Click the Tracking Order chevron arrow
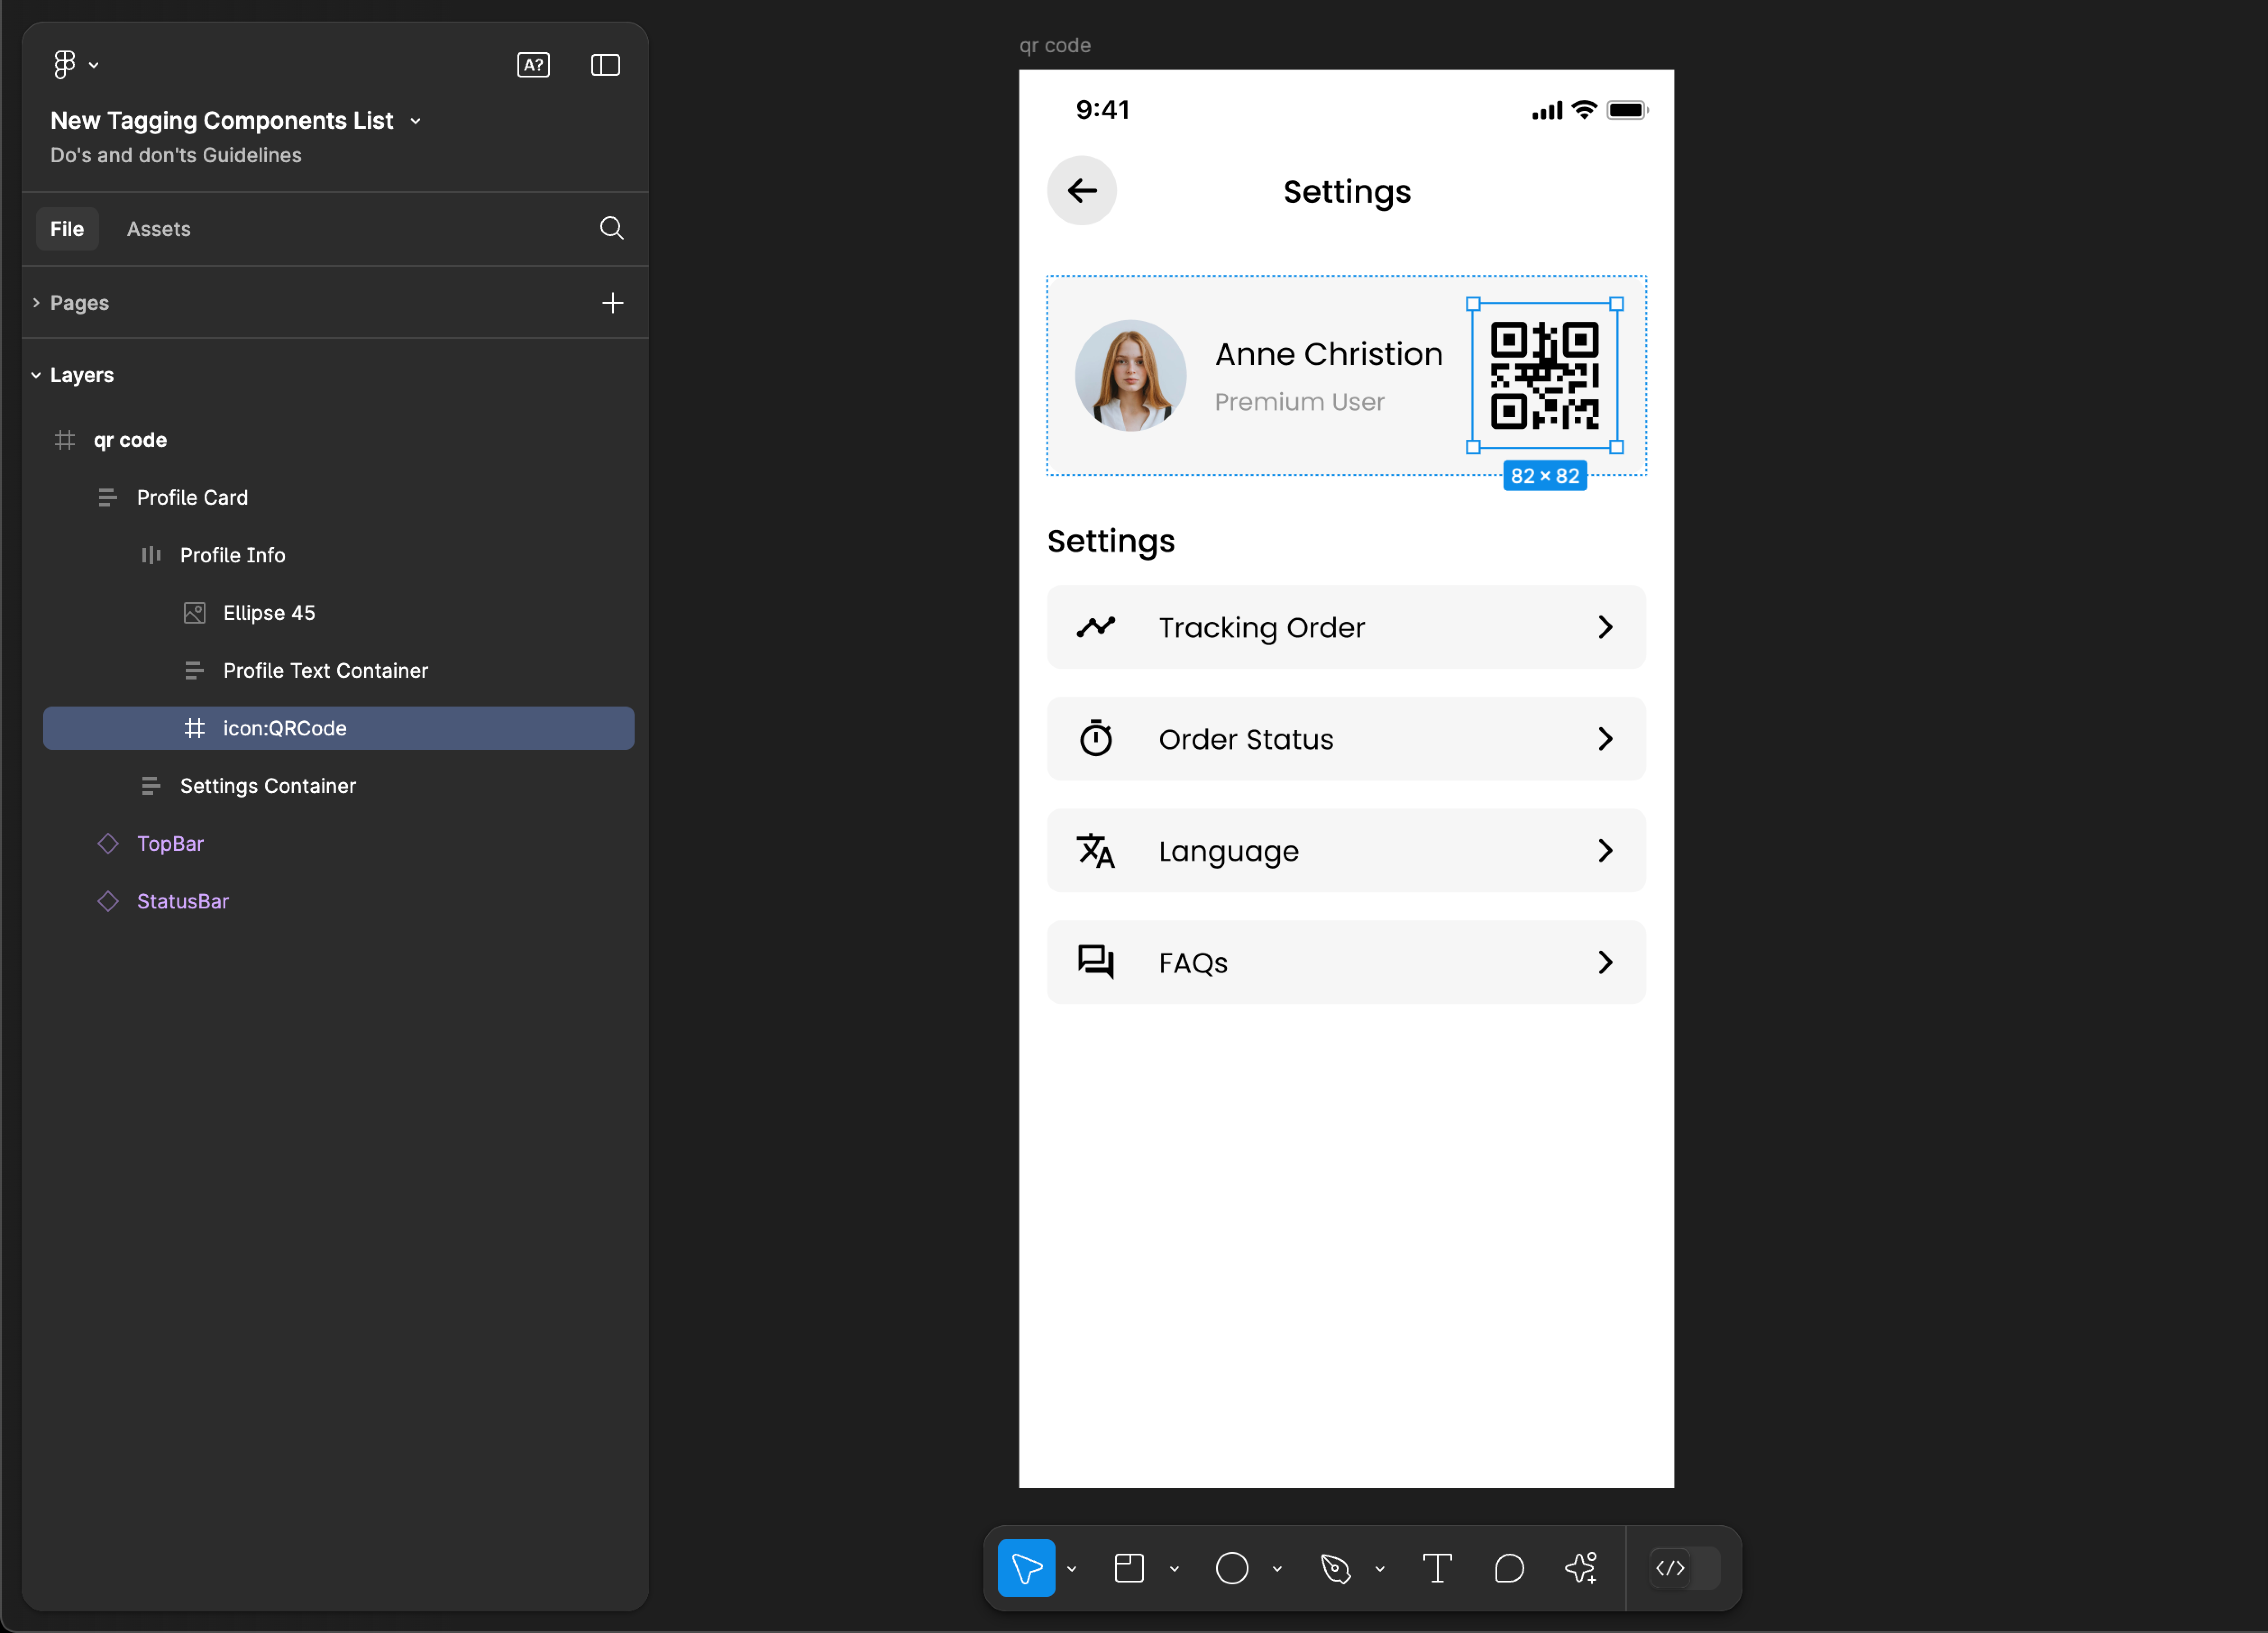The image size is (2268, 1633). point(1605,627)
